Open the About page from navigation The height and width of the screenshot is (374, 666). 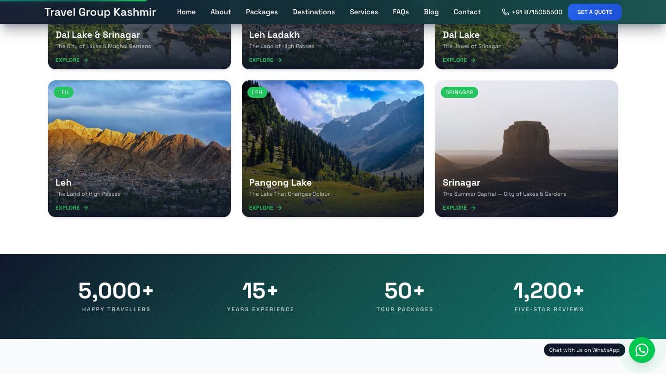pyautogui.click(x=221, y=12)
